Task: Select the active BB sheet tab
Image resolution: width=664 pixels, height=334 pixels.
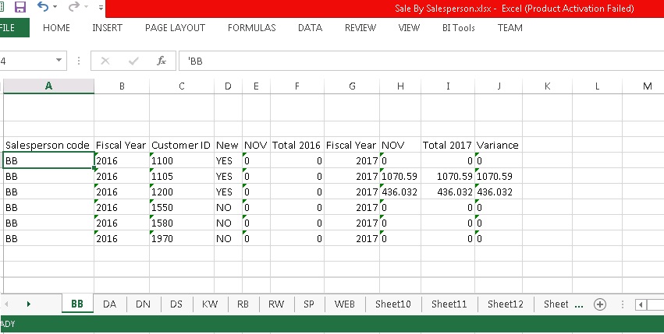Action: (77, 304)
